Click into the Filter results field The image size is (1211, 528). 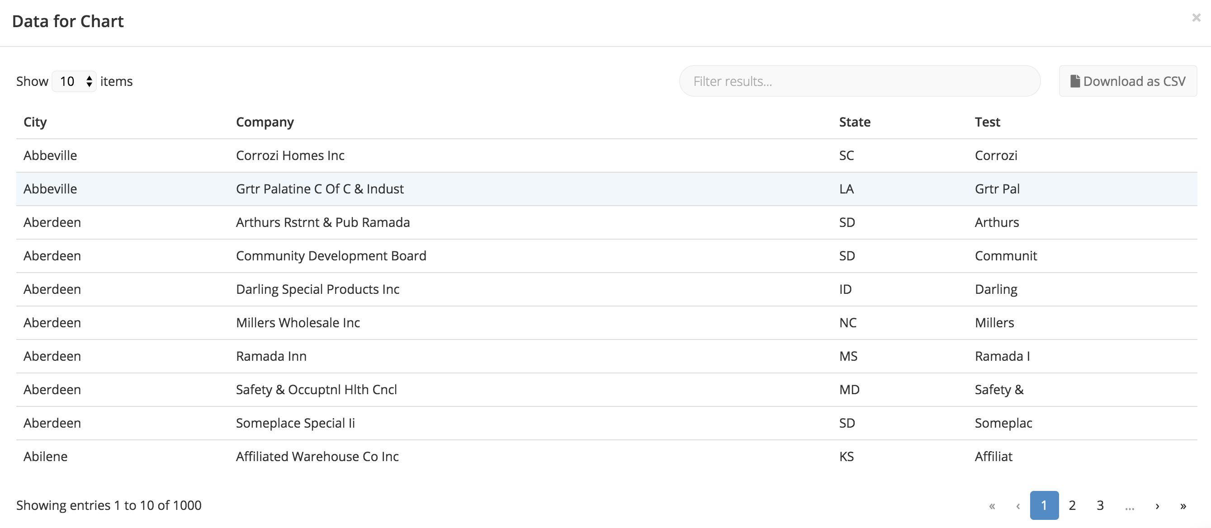coord(859,81)
